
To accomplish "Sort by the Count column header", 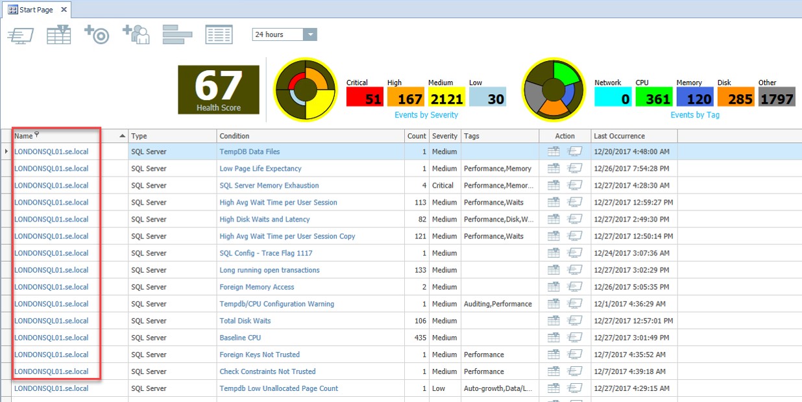I will click(x=417, y=136).
